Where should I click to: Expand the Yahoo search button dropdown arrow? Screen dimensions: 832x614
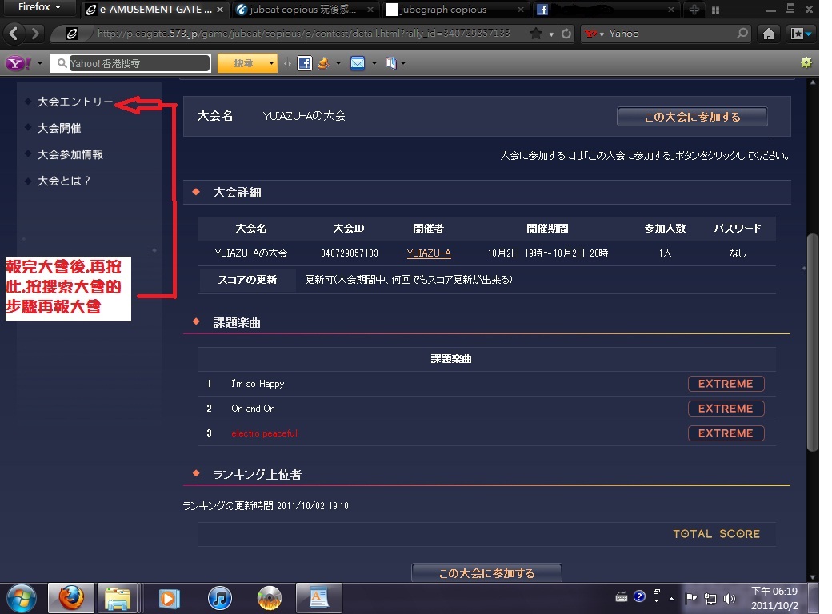click(272, 63)
